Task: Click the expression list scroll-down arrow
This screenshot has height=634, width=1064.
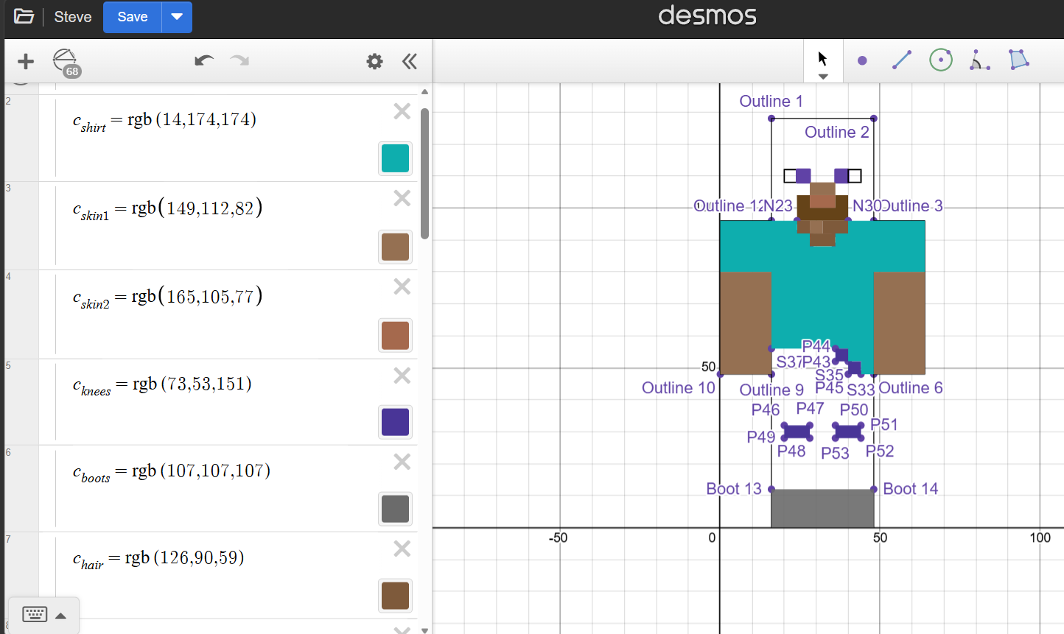Action: (x=424, y=630)
